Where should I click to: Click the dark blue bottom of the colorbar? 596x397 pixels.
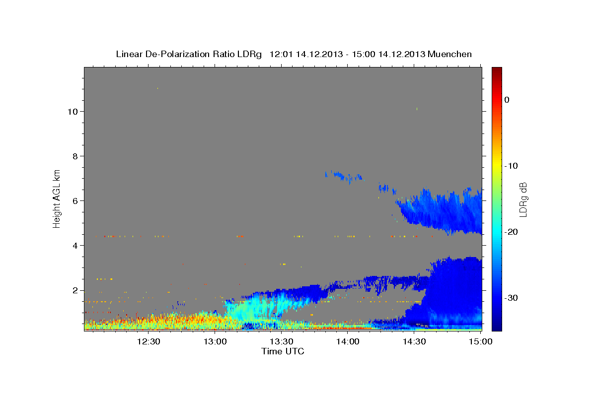[x=497, y=325]
